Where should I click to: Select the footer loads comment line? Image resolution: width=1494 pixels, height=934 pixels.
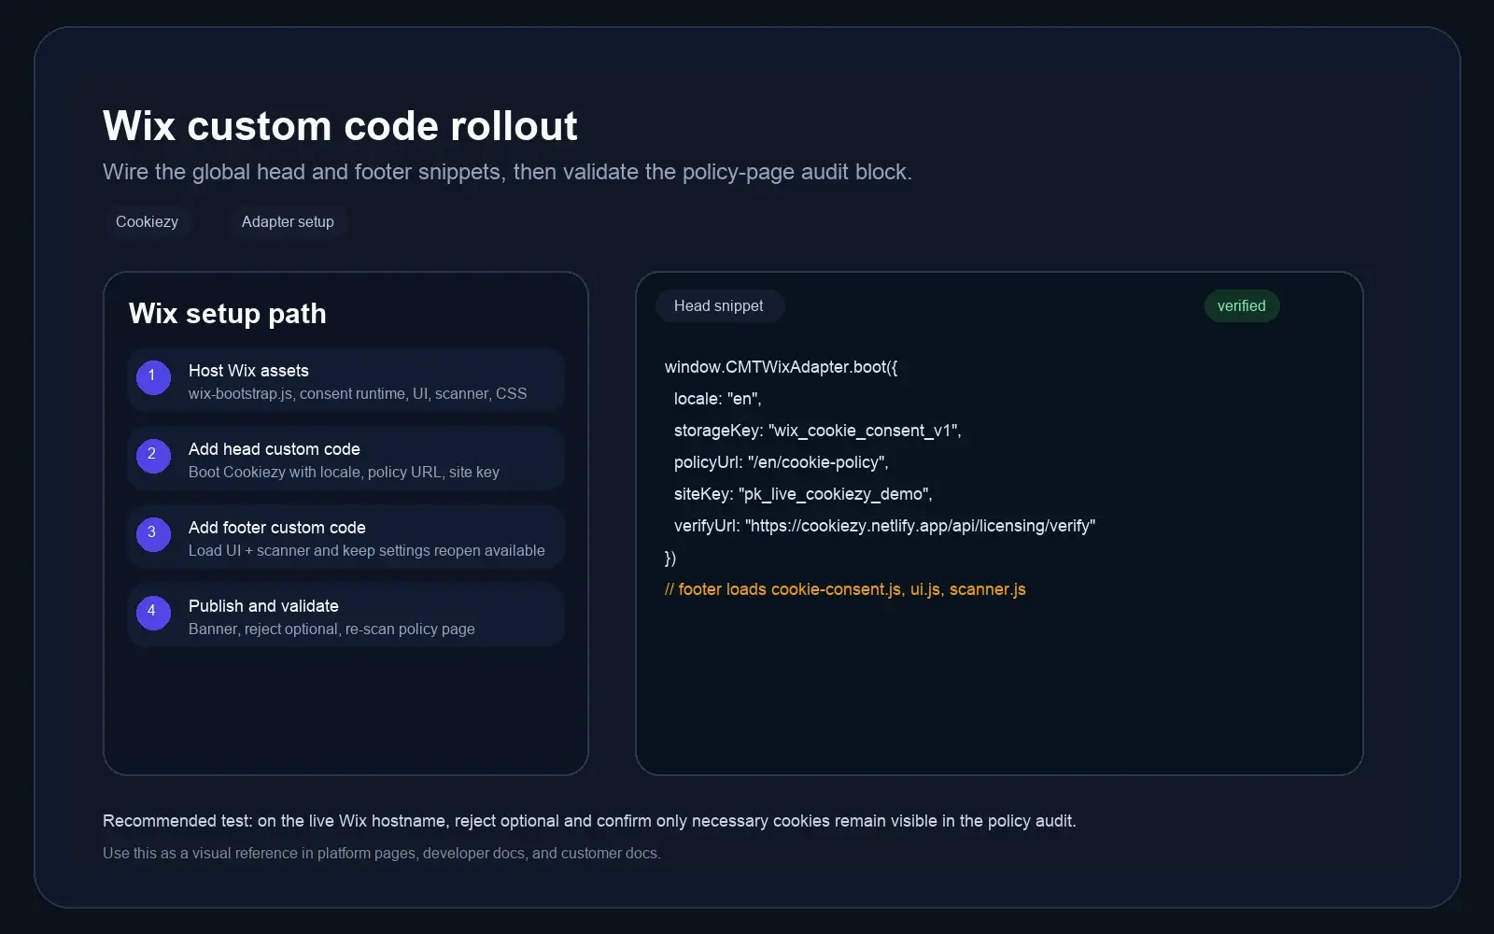pyautogui.click(x=845, y=589)
